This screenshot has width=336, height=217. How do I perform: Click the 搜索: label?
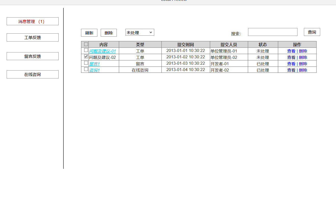(236, 34)
